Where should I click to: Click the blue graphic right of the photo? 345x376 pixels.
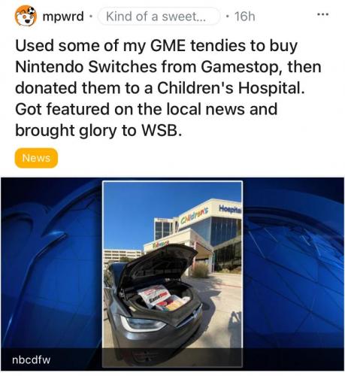pos(293,263)
